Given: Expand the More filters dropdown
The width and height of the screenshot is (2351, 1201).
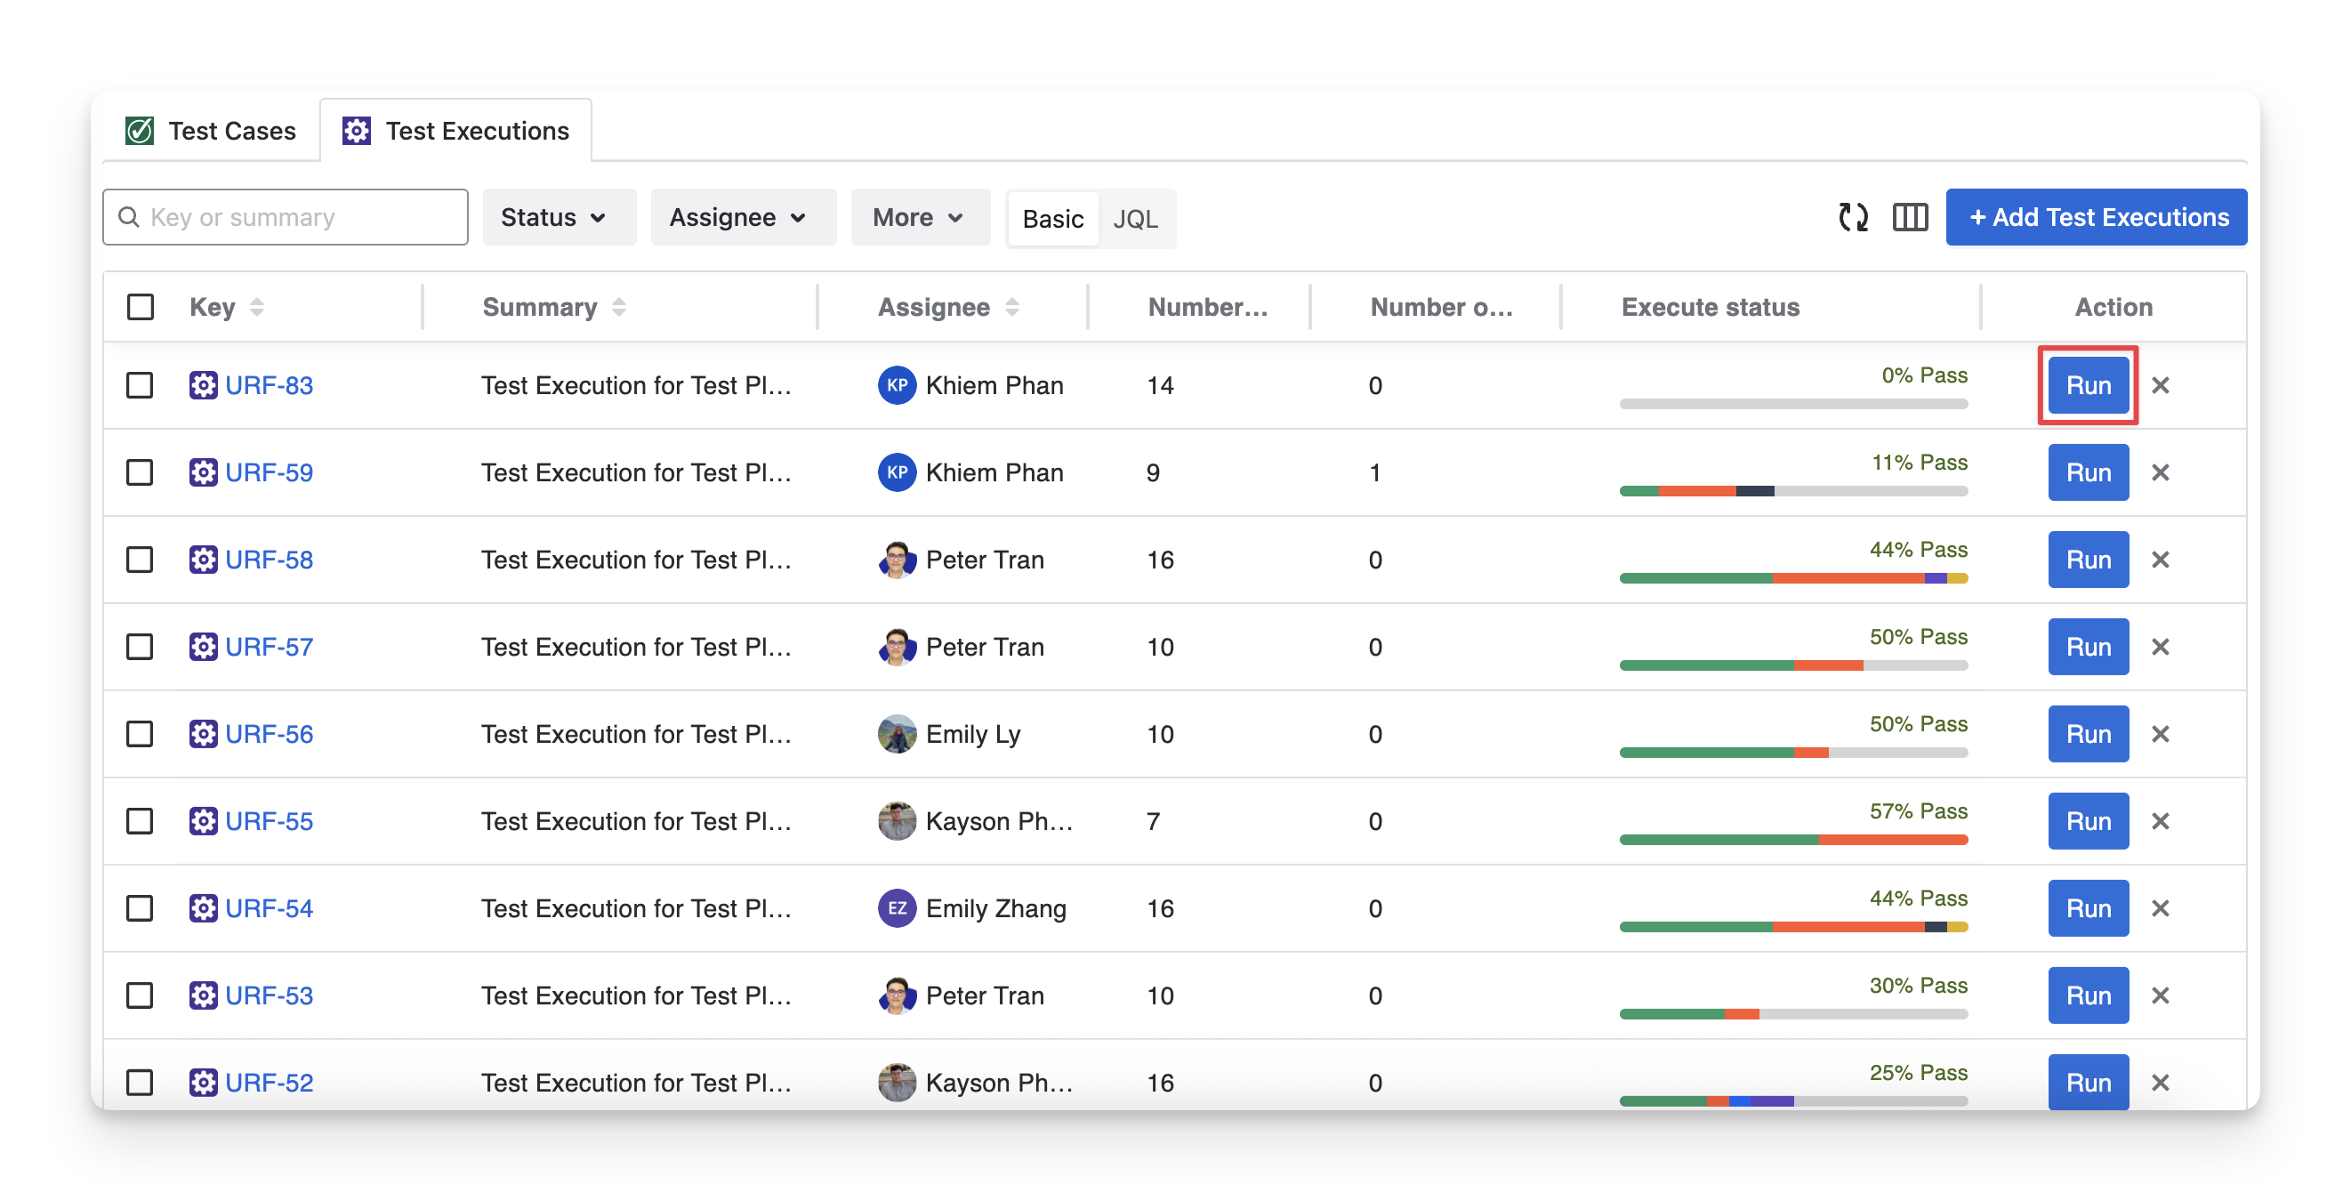Looking at the screenshot, I should coord(919,217).
